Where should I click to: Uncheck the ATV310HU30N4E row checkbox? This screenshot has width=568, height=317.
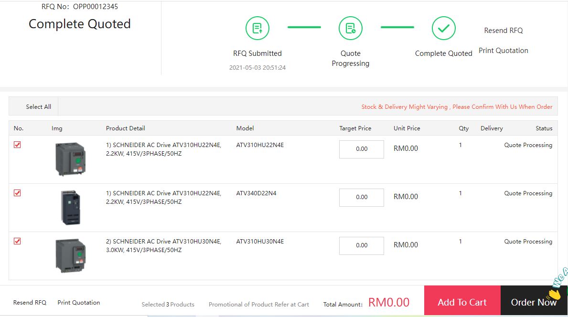point(17,241)
